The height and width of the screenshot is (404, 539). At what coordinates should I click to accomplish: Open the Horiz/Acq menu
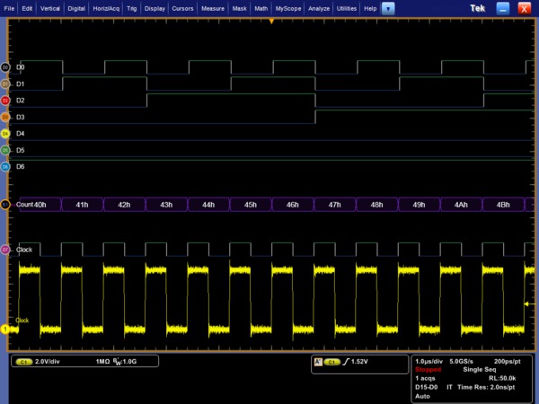click(108, 7)
